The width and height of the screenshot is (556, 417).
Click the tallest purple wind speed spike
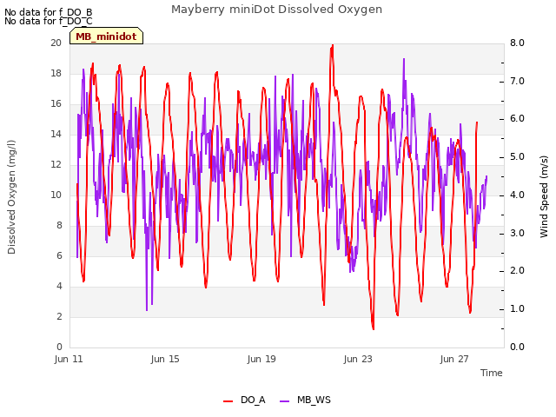tap(404, 60)
